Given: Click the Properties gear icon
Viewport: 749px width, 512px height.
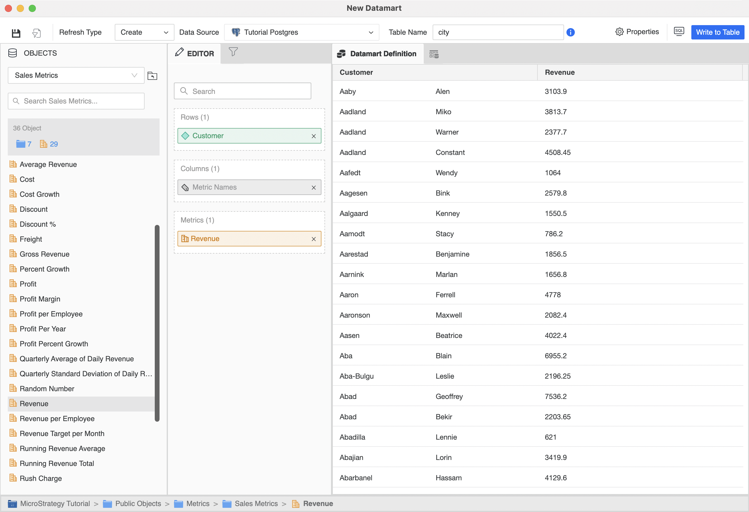Looking at the screenshot, I should tap(619, 32).
